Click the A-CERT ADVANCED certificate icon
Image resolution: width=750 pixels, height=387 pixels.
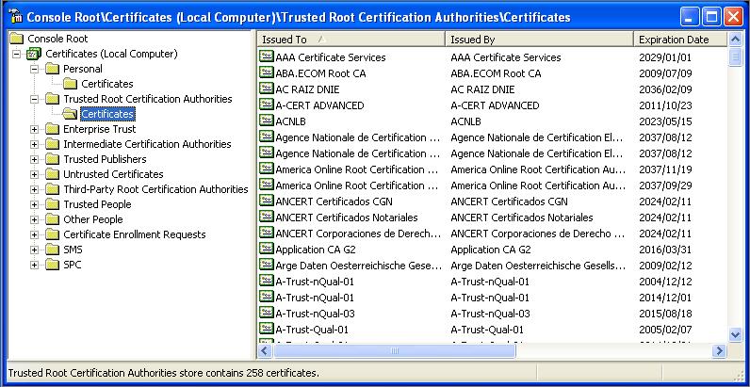click(266, 105)
